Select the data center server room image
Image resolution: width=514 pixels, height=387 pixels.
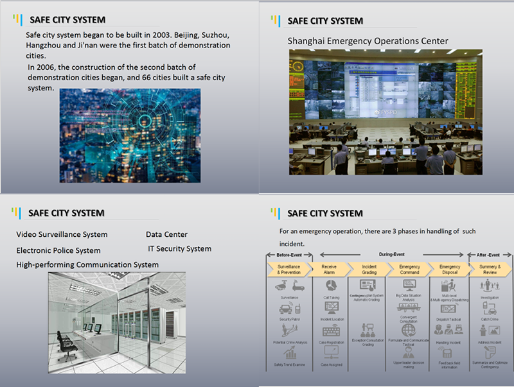pyautogui.click(x=117, y=322)
